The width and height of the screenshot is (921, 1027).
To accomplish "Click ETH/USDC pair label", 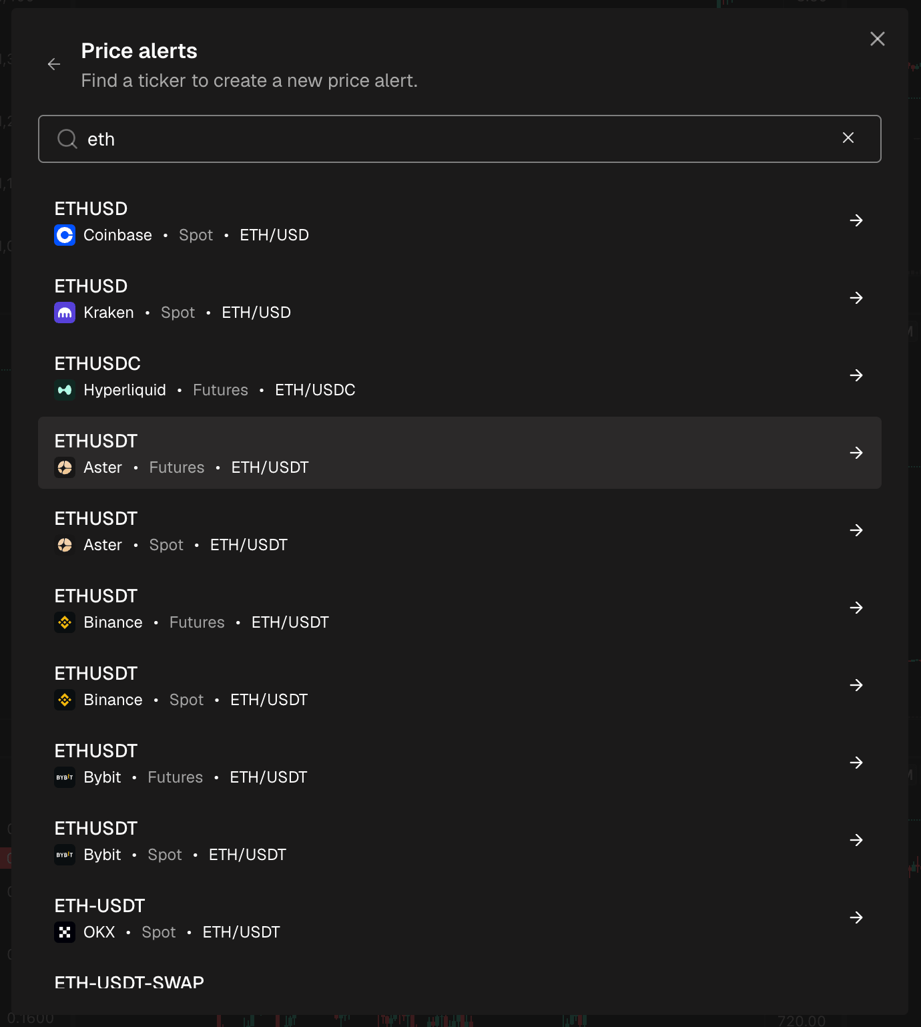I will point(315,390).
